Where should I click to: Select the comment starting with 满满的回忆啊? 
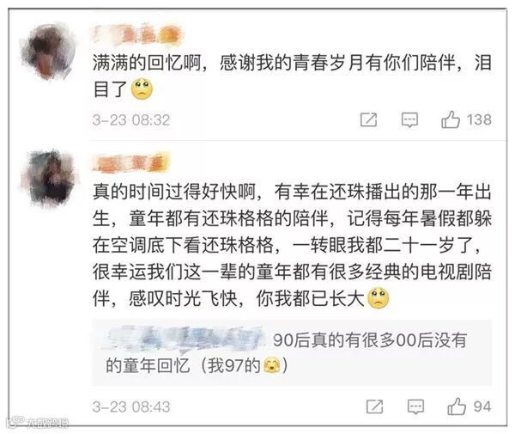point(292,76)
